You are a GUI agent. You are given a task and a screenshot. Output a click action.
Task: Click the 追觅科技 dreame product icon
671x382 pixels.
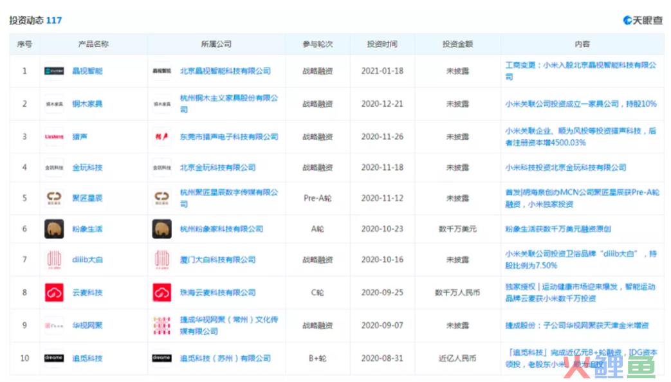coord(54,358)
